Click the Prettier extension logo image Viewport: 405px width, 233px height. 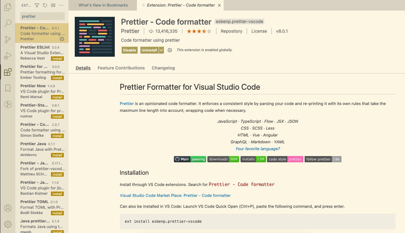coord(95,37)
